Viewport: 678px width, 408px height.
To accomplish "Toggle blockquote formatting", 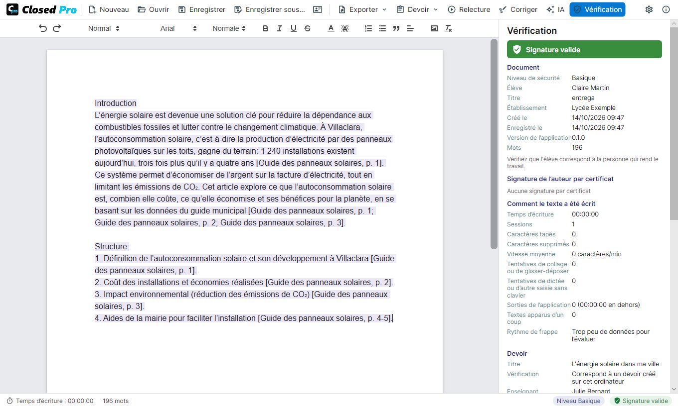I will point(396,28).
